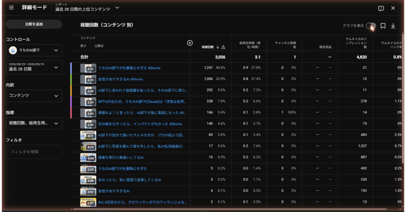Open the GPT-6が出た日 video link
The image size is (406, 212).
pos(142,102)
